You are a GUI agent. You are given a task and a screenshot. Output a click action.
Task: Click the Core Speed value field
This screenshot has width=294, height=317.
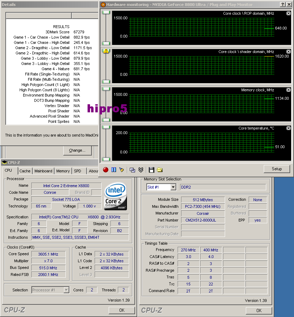coord(48,254)
